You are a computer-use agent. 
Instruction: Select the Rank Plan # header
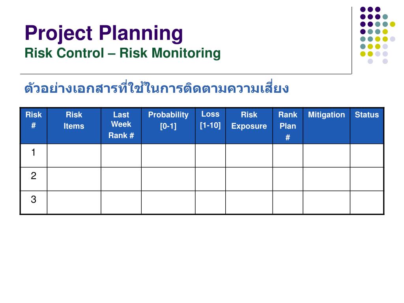pos(288,126)
